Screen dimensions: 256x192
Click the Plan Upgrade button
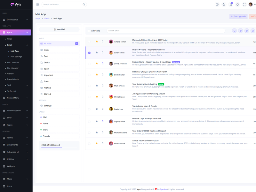coord(238,16)
